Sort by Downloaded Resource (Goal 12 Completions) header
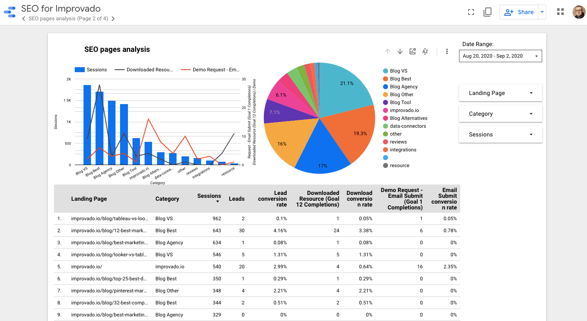Screen dimensions: 587x321 [318, 199]
